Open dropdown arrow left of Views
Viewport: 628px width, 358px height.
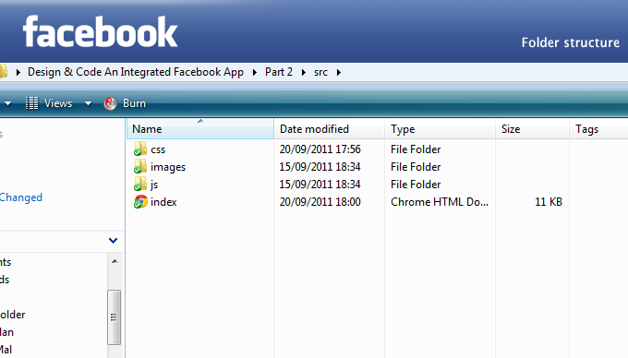[7, 103]
